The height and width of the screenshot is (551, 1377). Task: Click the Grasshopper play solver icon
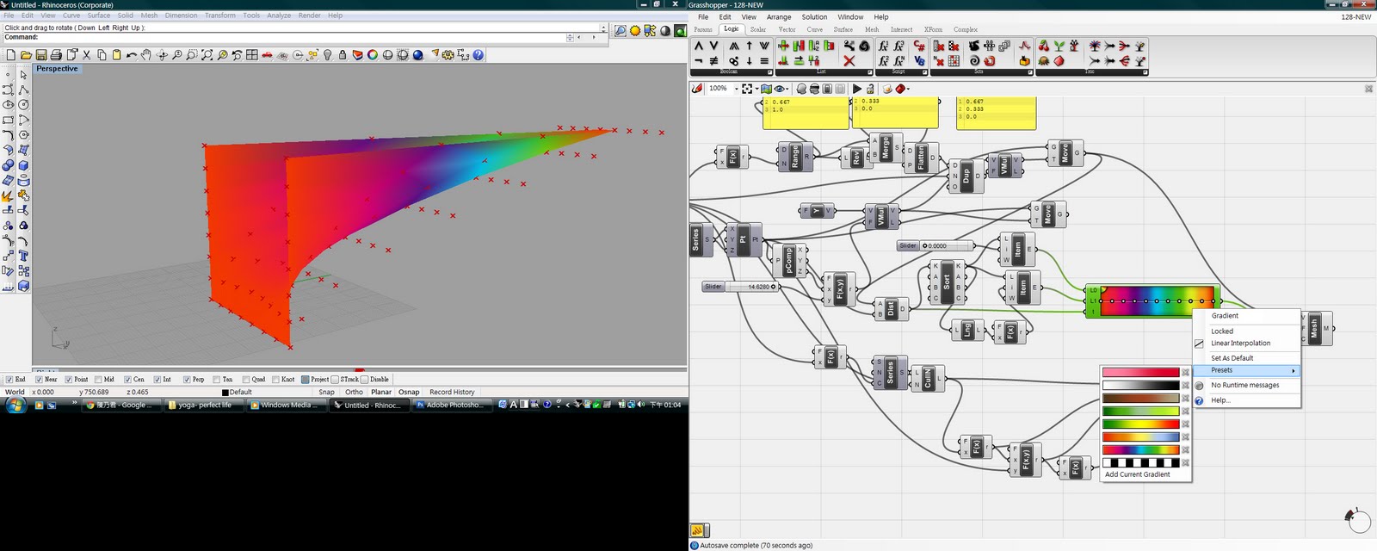click(x=856, y=89)
